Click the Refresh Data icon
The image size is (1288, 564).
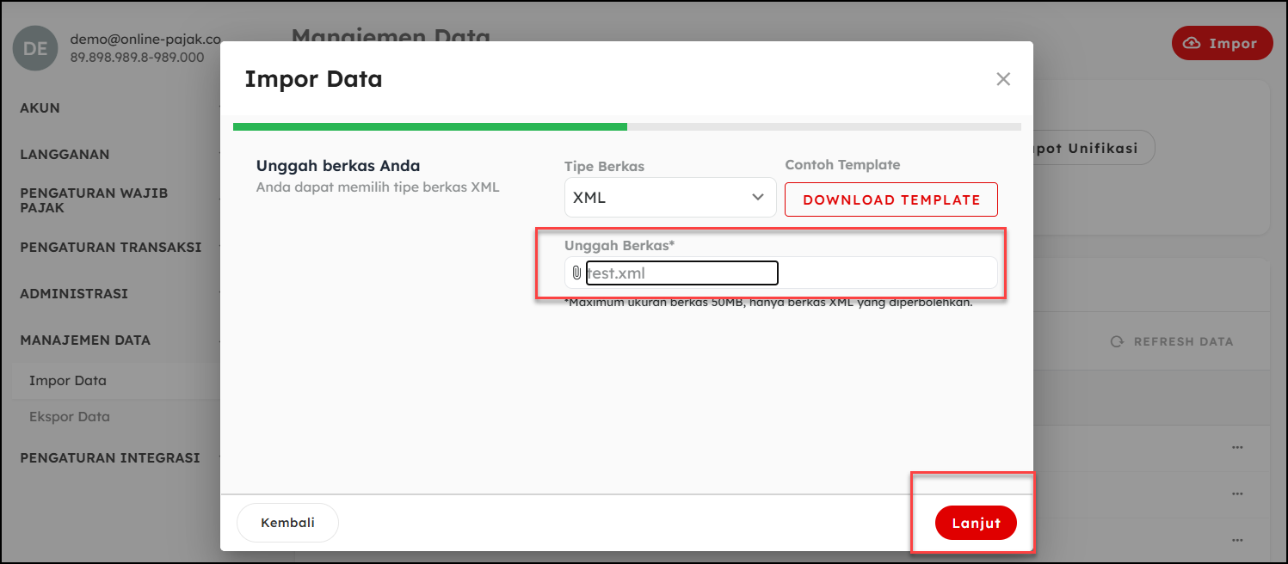1117,341
